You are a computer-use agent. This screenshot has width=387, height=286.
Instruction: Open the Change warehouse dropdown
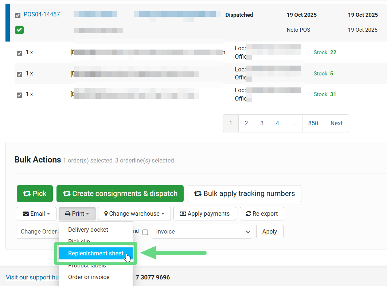pos(134,214)
